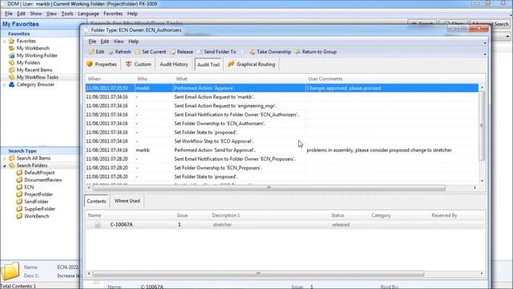Select row "Sent Email Action Request to 'engineering_mgr'."

281,106
